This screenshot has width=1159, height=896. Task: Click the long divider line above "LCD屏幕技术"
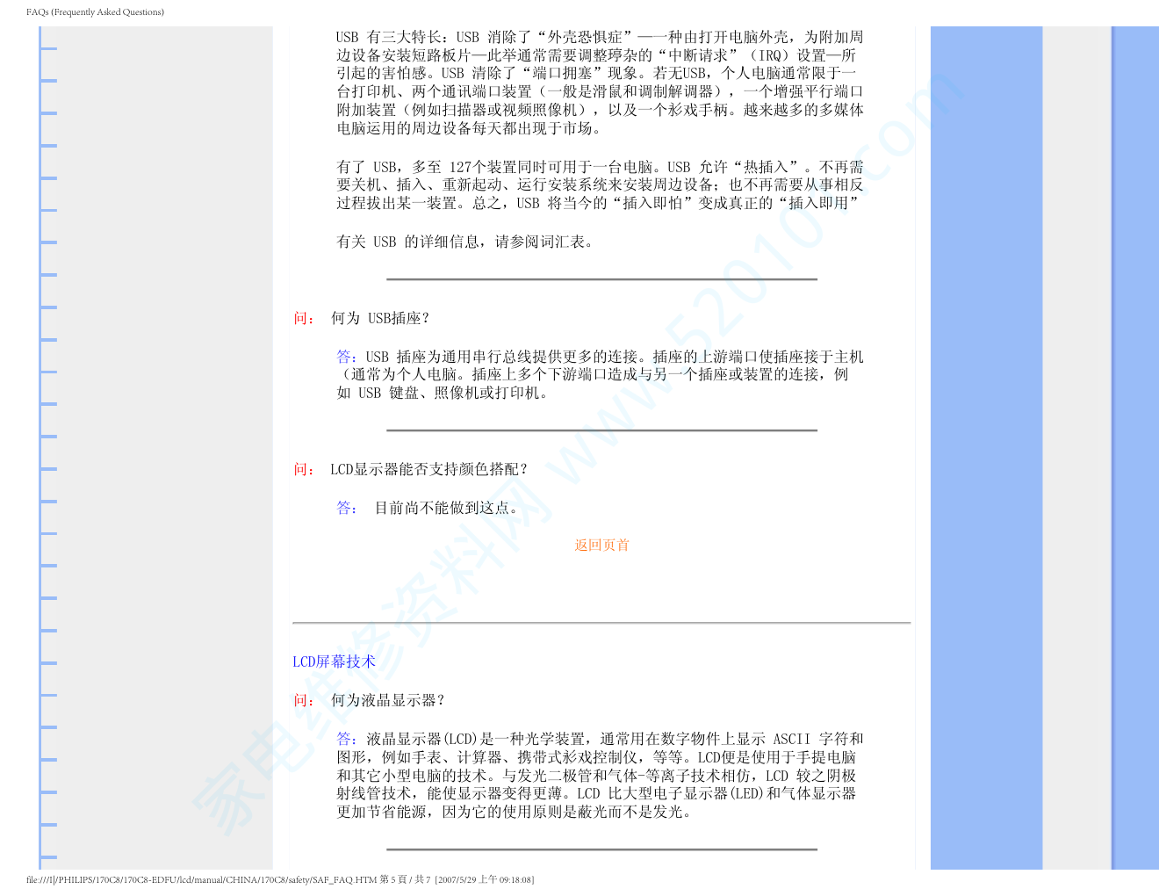click(601, 623)
